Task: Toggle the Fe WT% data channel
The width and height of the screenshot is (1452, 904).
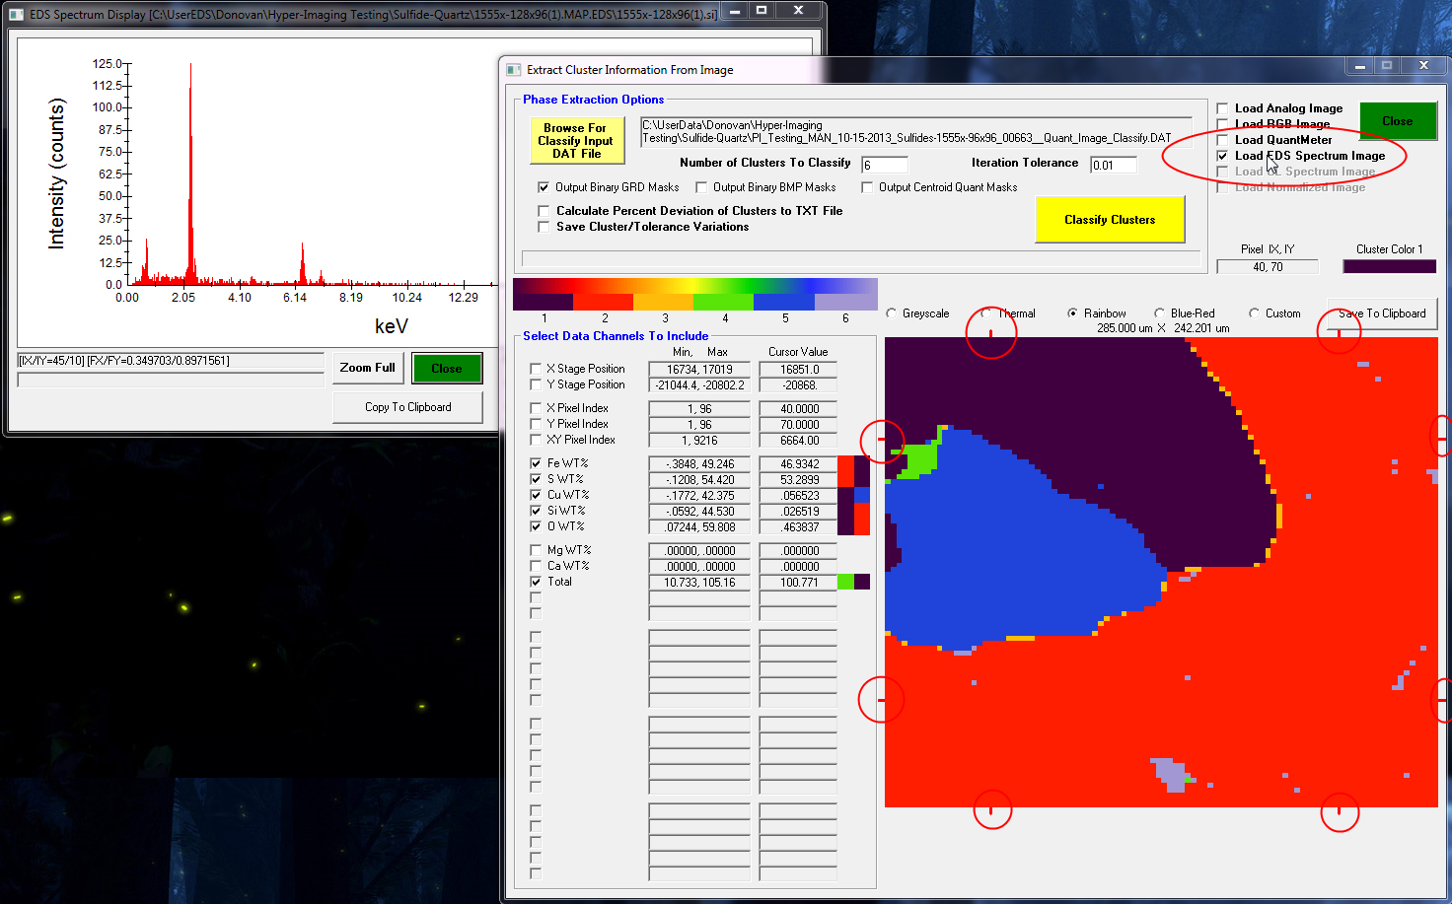Action: point(536,463)
